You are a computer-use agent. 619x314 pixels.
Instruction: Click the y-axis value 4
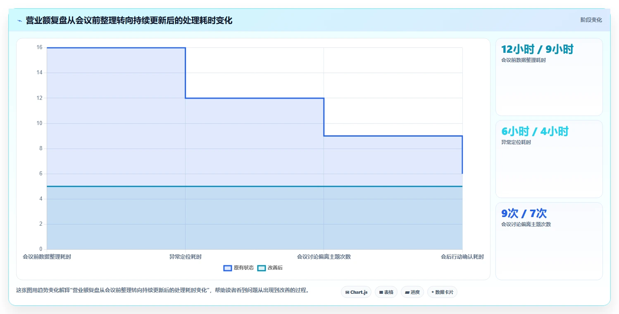click(41, 199)
